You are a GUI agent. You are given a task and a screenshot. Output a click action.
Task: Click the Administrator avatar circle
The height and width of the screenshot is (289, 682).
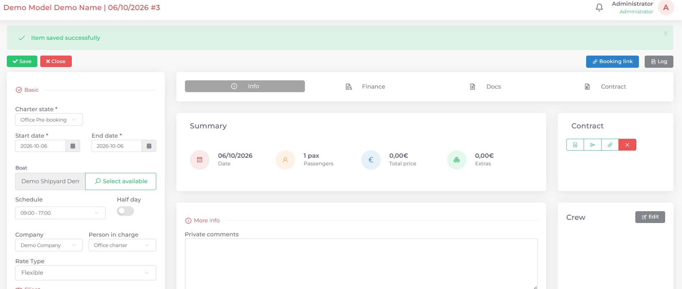(x=665, y=8)
